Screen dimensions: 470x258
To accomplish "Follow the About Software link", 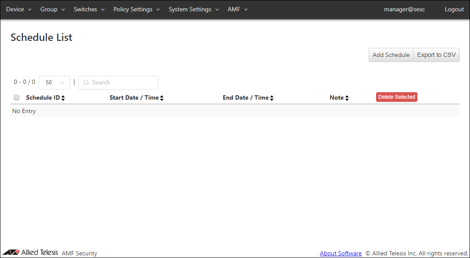I will (340, 253).
